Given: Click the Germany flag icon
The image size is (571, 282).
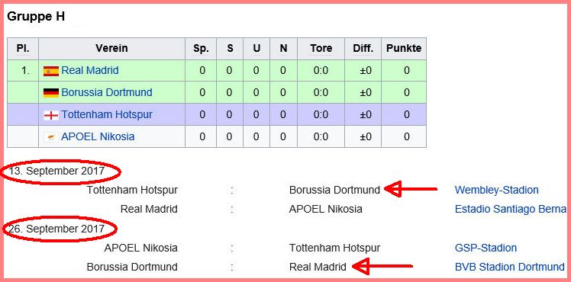Looking at the screenshot, I should tap(51, 93).
